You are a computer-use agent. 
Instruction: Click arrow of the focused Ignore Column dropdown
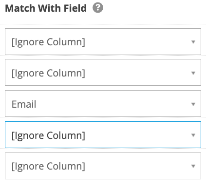pos(193,135)
